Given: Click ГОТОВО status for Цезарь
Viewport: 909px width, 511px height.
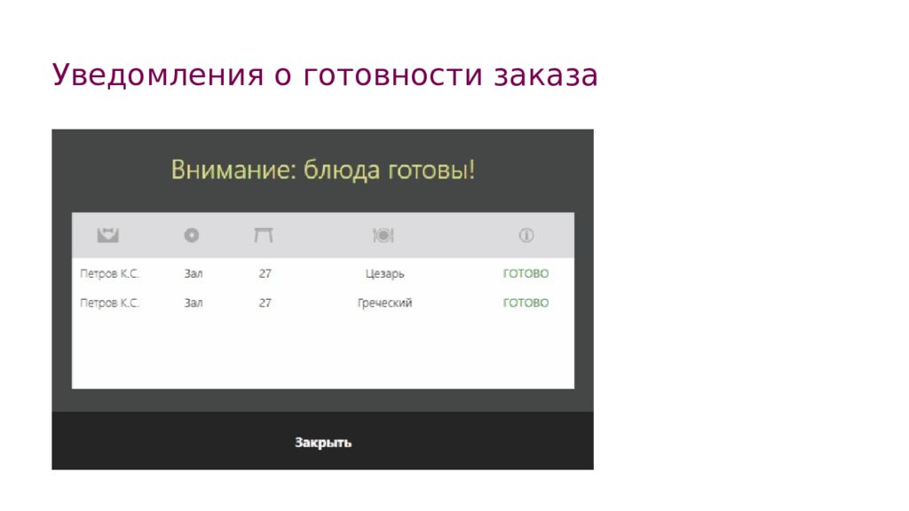Looking at the screenshot, I should tap(526, 273).
